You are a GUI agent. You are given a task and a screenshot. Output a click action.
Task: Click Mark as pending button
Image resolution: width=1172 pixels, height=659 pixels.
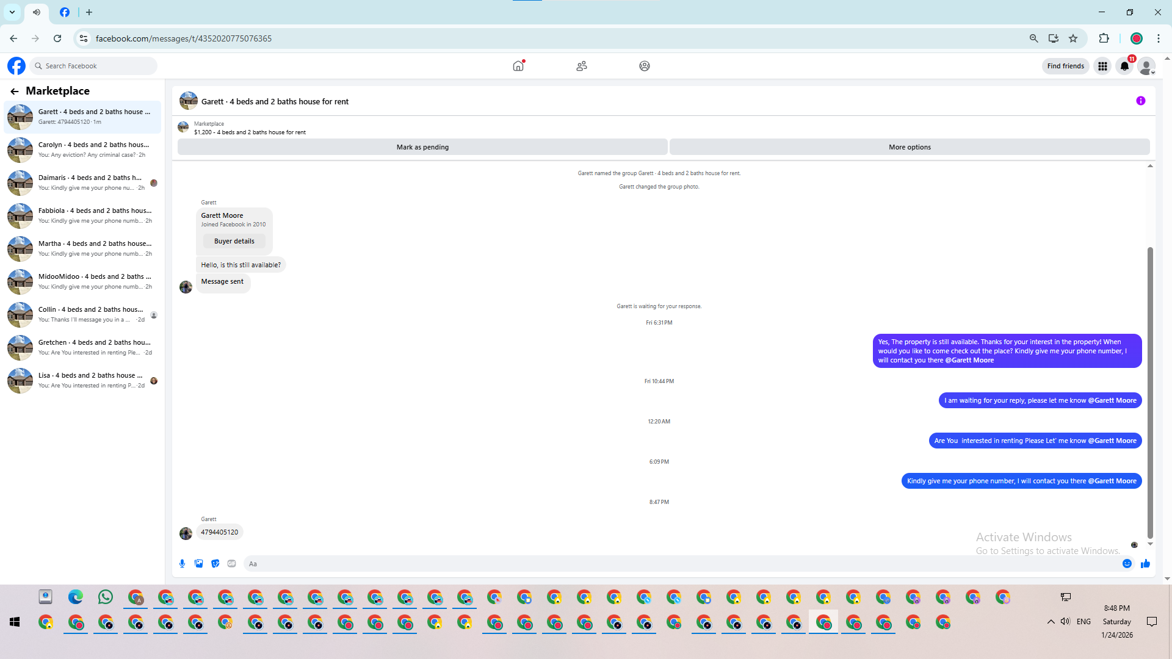[422, 147]
